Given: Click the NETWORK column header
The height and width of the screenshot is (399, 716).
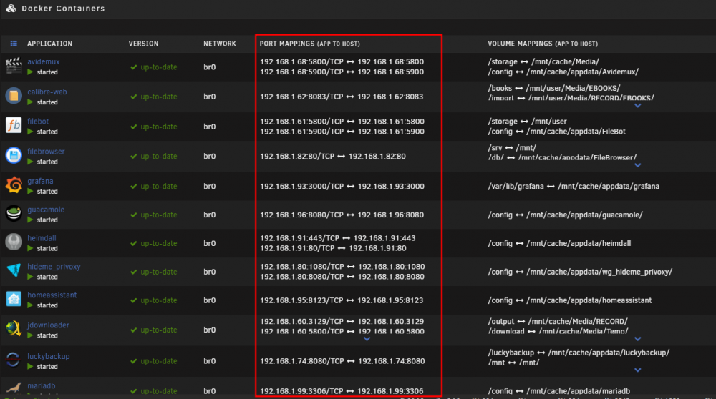Looking at the screenshot, I should [x=220, y=44].
